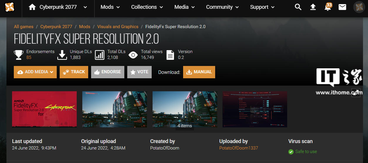
Task: Click the Version document icon
Action: (x=170, y=55)
